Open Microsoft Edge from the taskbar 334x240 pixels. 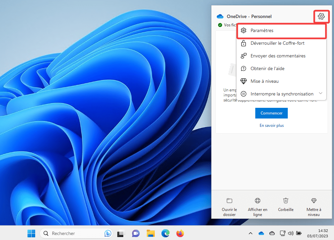165,233
